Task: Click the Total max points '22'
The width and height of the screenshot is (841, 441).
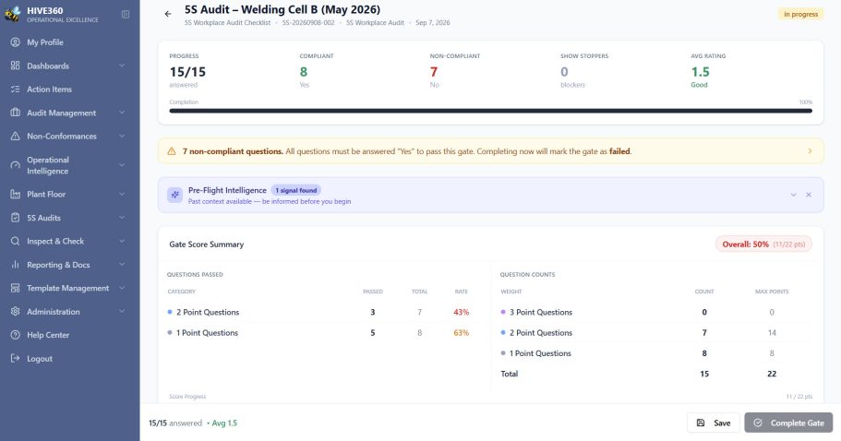Action: (x=772, y=374)
